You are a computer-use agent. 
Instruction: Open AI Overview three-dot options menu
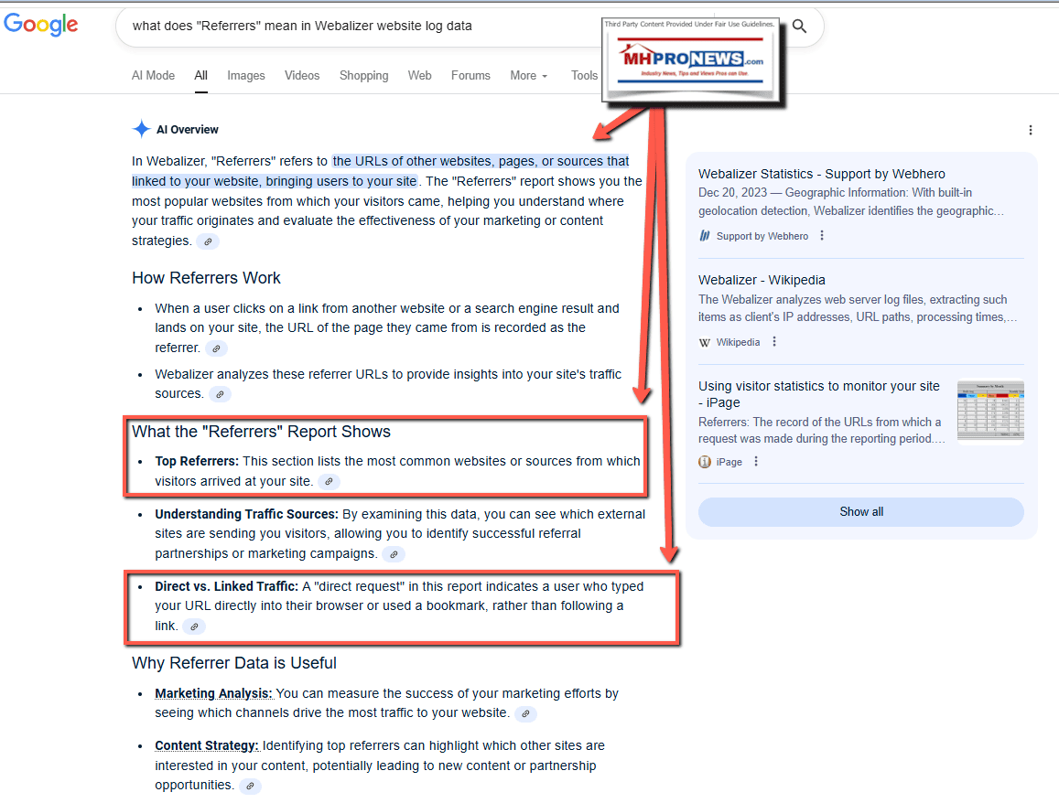click(1030, 130)
